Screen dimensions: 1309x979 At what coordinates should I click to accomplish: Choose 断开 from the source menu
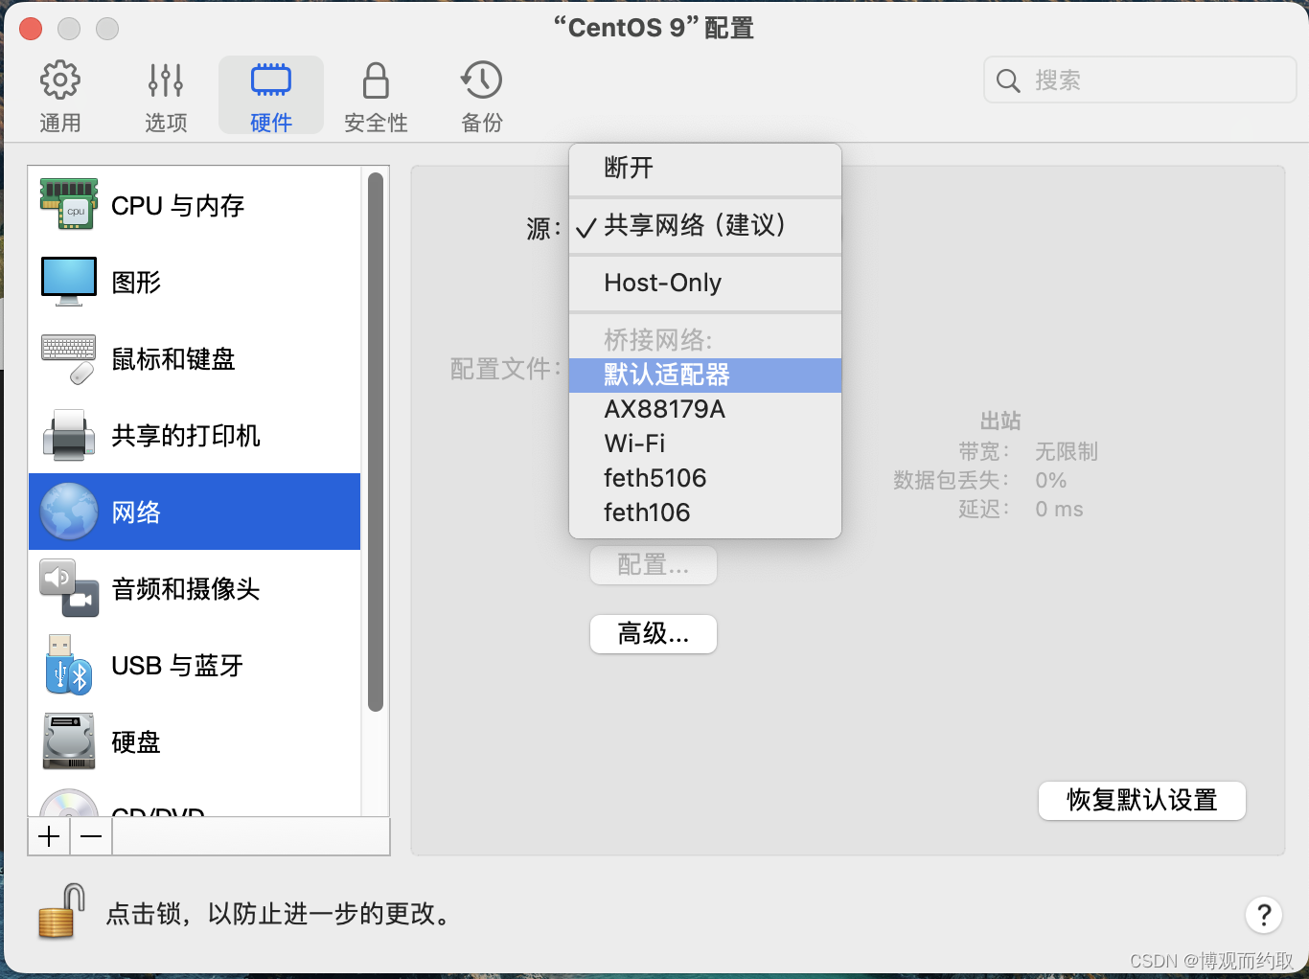(x=705, y=169)
